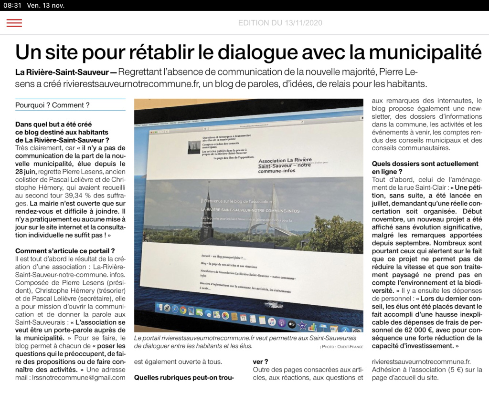The height and width of the screenshot is (403, 489).
Task: Select the "La Rivière-Saint-Sauveur —" location label
Action: pyautogui.click(x=65, y=72)
